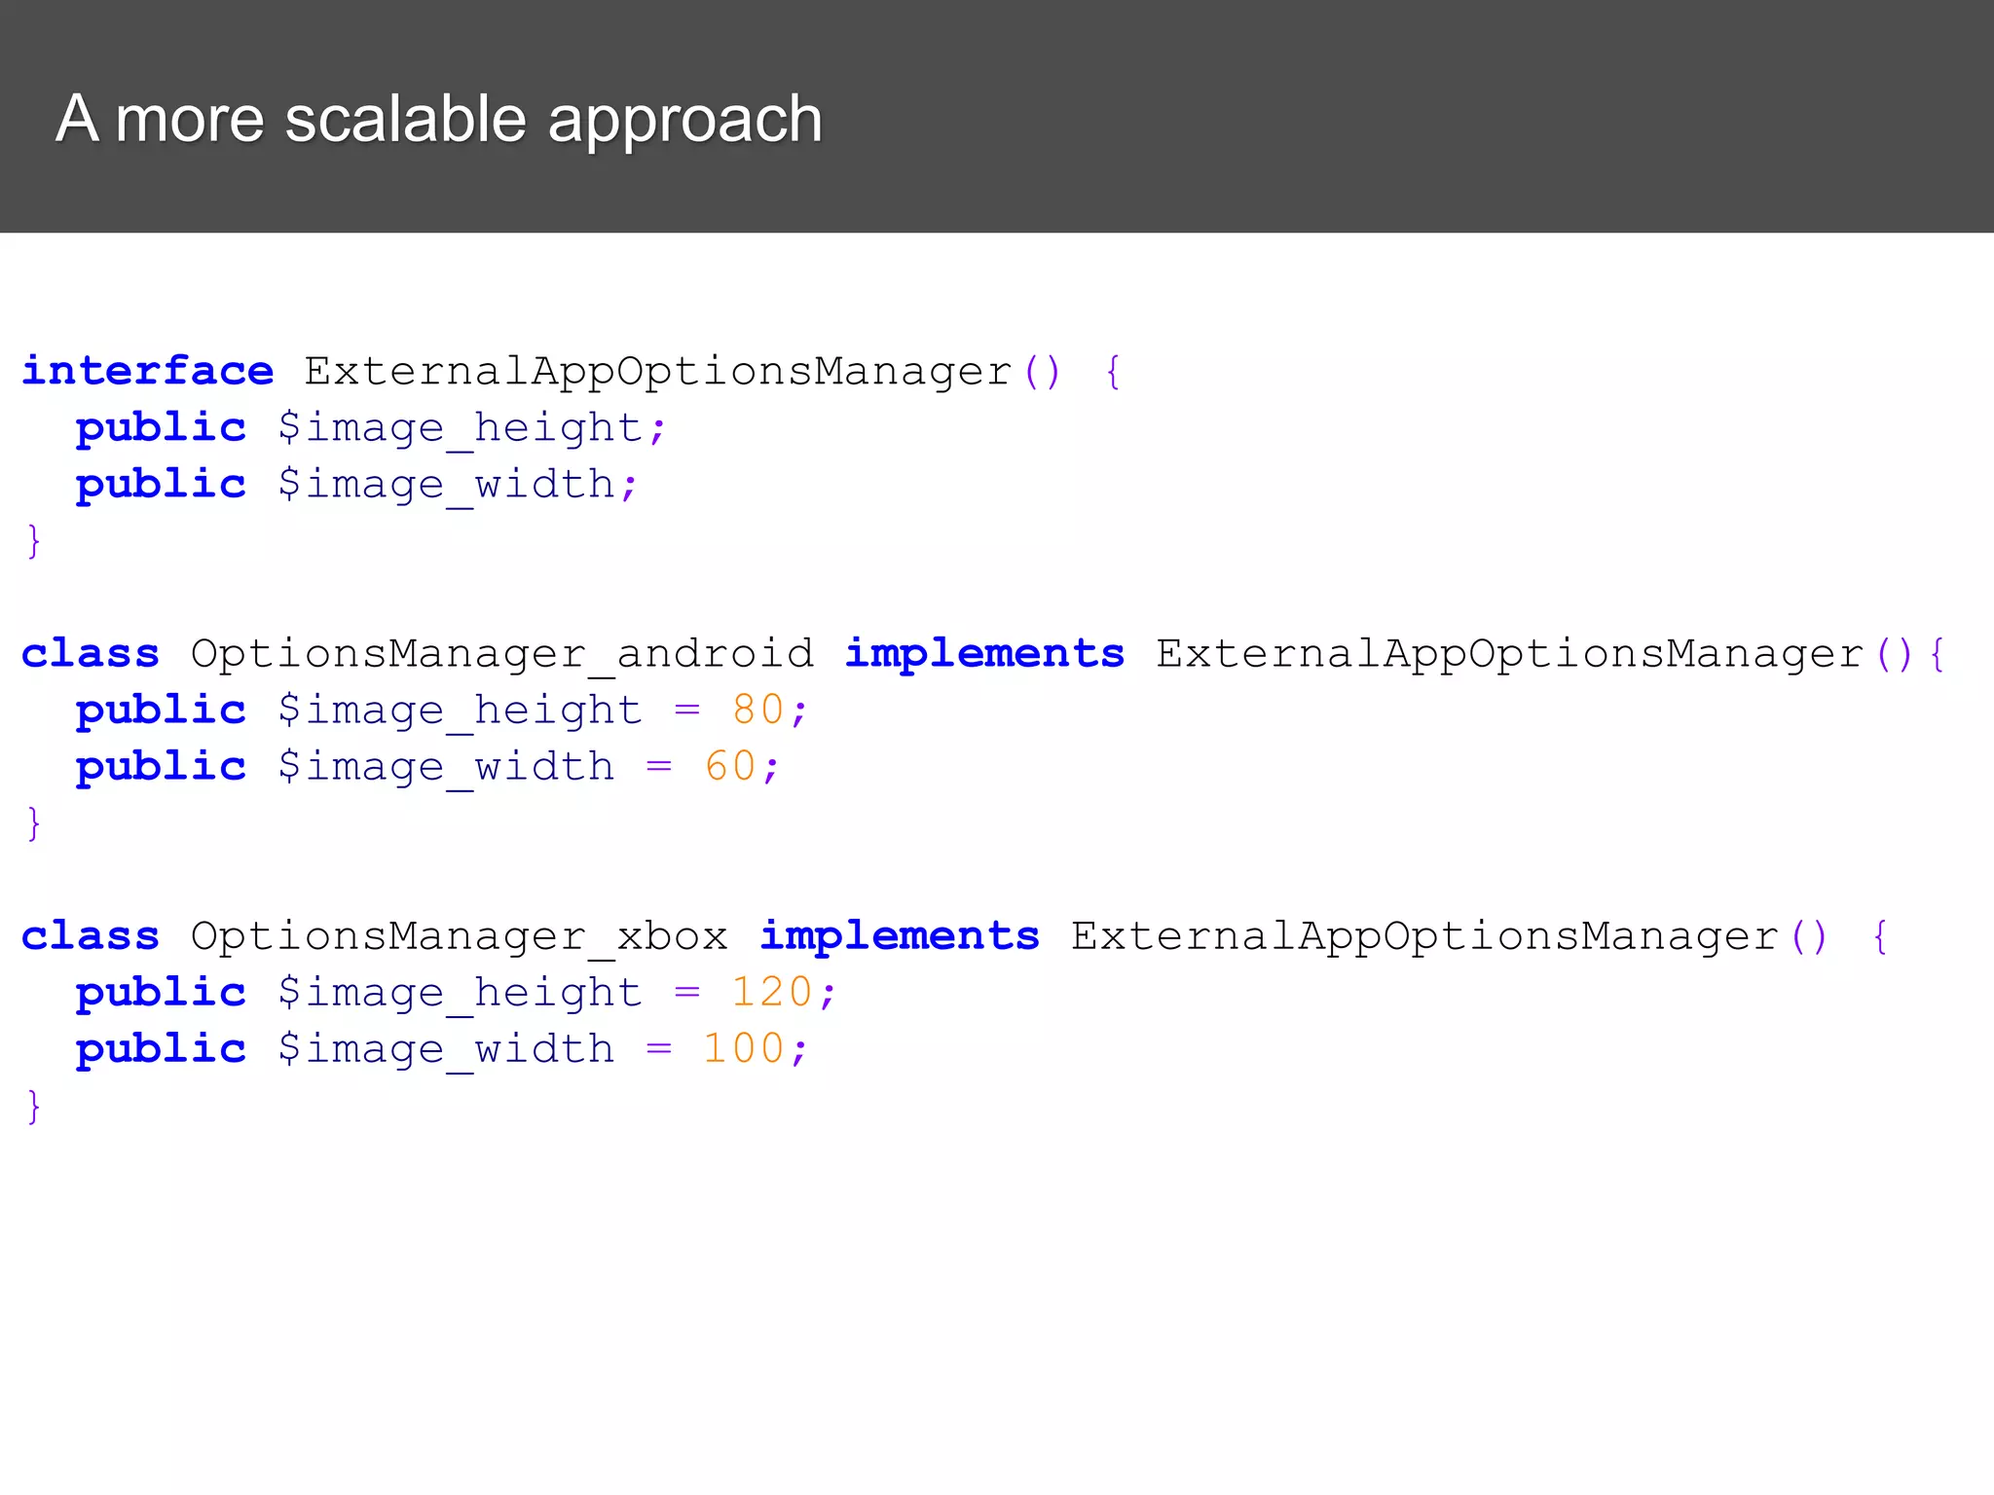Click the value '100' in the xbox class
Image resolution: width=1994 pixels, height=1495 pixels.
pos(744,1049)
